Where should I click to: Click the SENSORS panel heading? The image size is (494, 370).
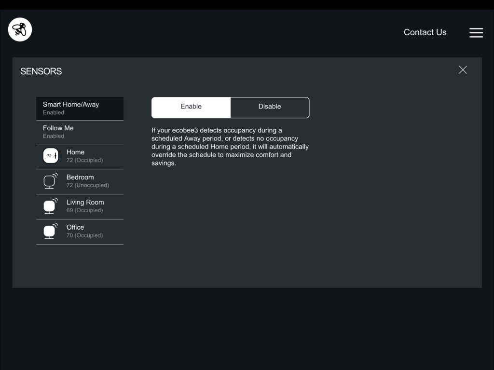point(41,71)
